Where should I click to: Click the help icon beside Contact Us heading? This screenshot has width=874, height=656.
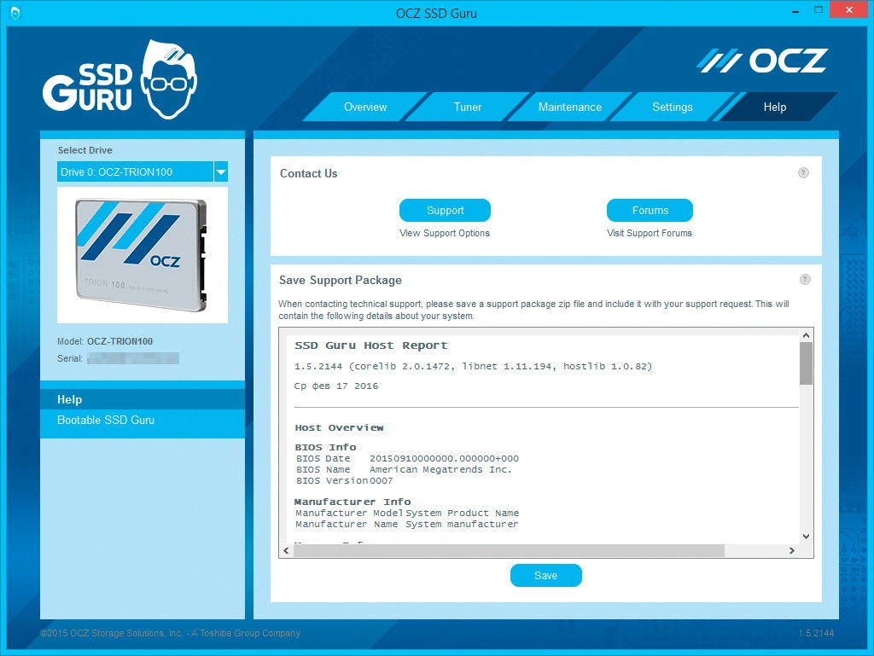tap(803, 172)
